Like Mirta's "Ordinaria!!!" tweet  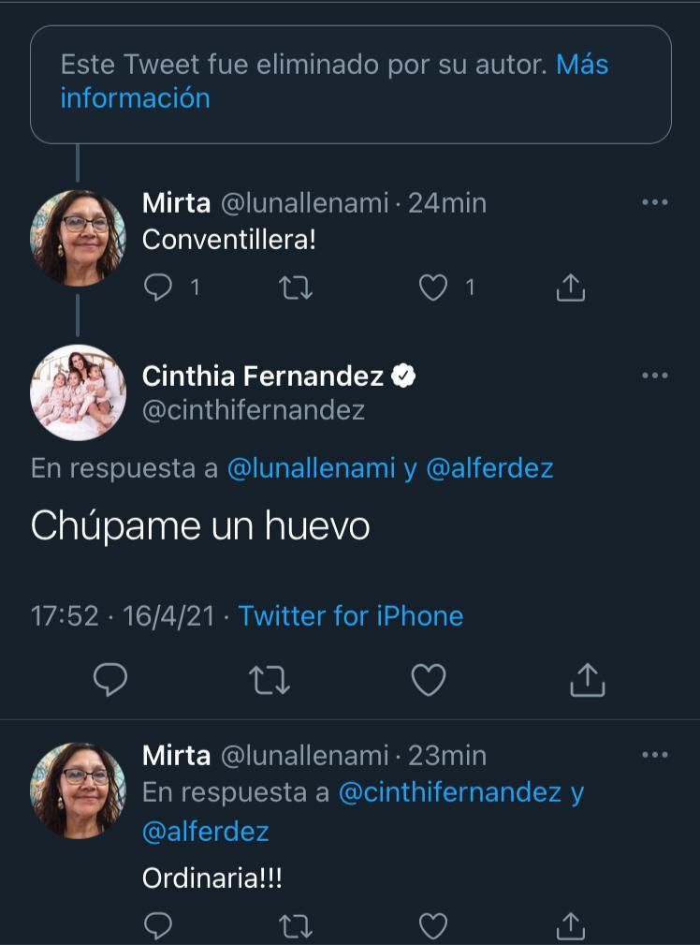pos(432,926)
